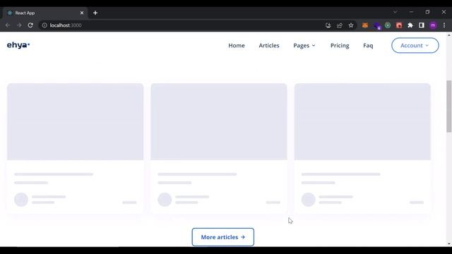
Task: Click the scrollbar down arrow
Action: 449,244
